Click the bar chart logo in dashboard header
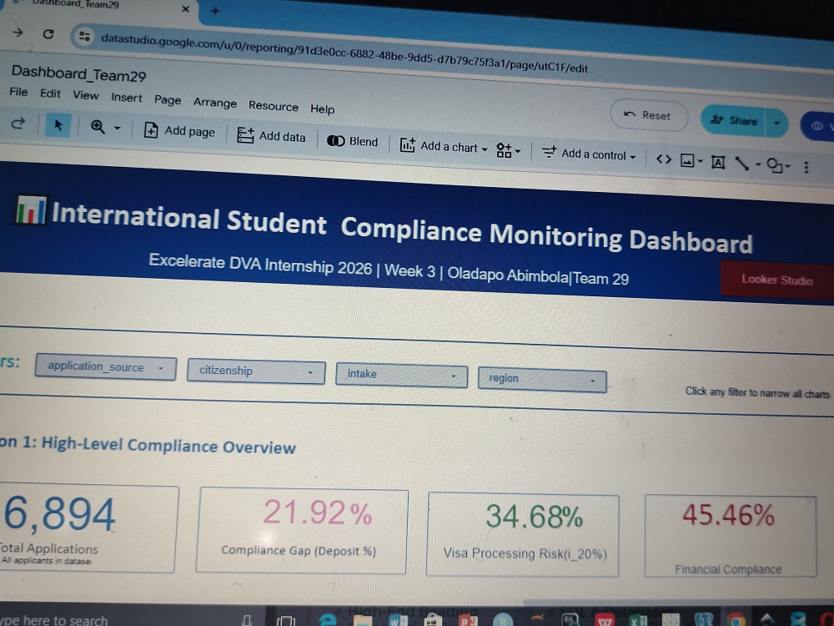 pyautogui.click(x=30, y=210)
